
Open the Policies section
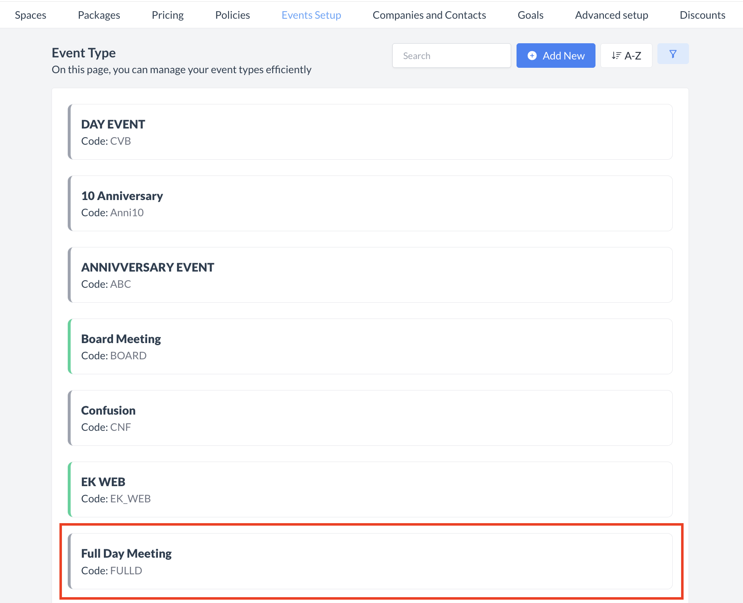point(232,15)
